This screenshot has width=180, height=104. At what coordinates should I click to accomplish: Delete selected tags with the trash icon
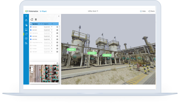coord(36,19)
